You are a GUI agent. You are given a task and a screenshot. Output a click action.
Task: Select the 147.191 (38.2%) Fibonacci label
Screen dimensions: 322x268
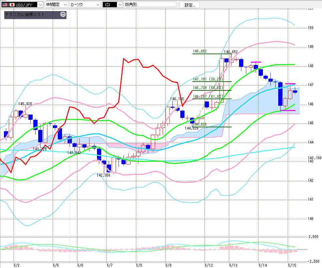[x=208, y=79]
